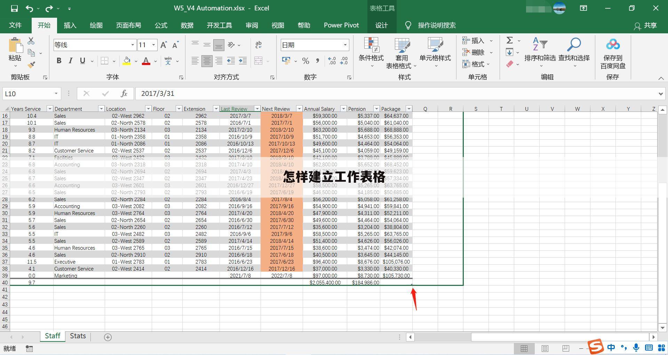Open Sort and Filter menu

[540, 52]
